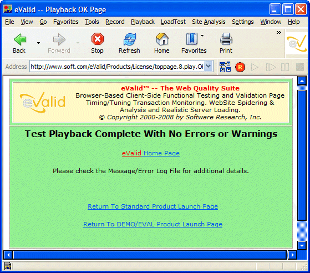Open the Playback menu
Viewport: 310px width, 273px height.
[x=143, y=22]
